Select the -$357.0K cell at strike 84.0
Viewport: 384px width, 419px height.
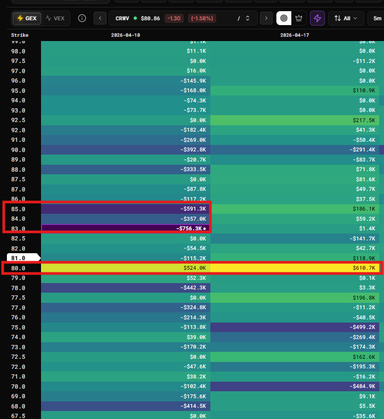(126, 219)
